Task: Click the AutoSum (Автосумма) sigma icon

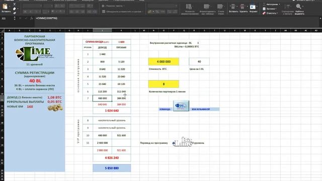Action: pyautogui.click(x=264, y=5)
